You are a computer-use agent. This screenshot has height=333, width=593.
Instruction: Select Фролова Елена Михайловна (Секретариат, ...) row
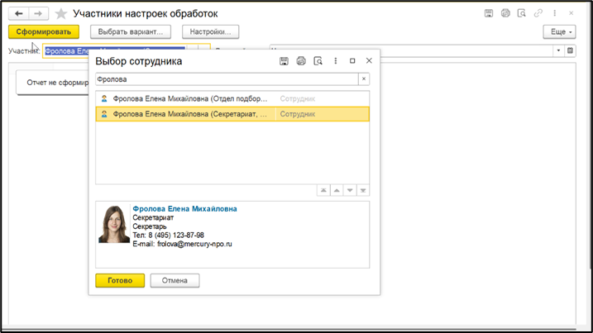[x=232, y=114]
